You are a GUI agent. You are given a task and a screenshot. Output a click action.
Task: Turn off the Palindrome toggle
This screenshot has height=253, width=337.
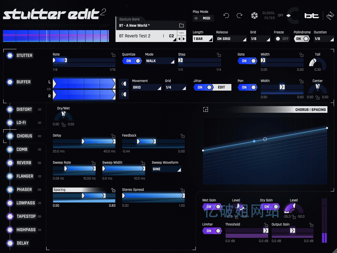point(302,39)
